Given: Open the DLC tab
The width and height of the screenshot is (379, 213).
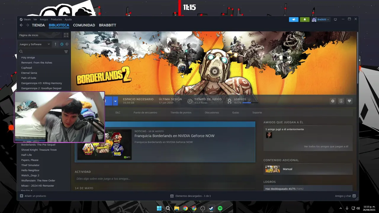Looking at the screenshot, I should [x=118, y=112].
